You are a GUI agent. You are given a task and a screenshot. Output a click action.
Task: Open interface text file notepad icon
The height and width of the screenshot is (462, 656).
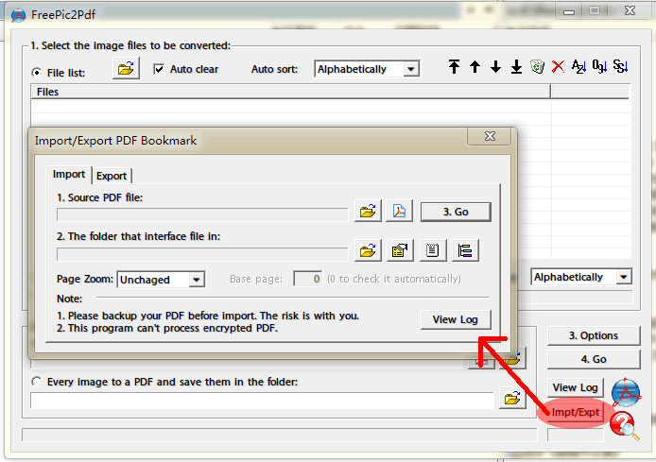coord(433,250)
